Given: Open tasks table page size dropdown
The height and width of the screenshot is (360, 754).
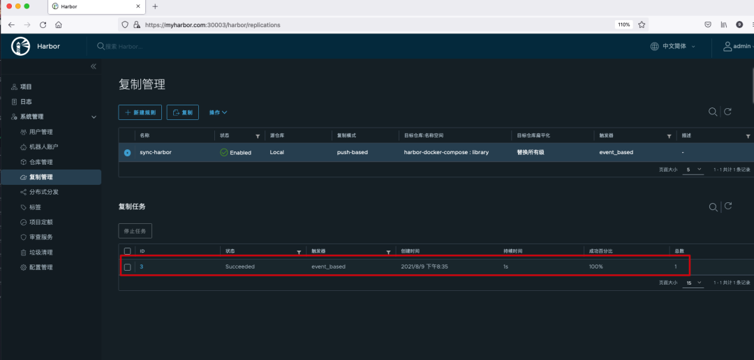Looking at the screenshot, I should [694, 283].
